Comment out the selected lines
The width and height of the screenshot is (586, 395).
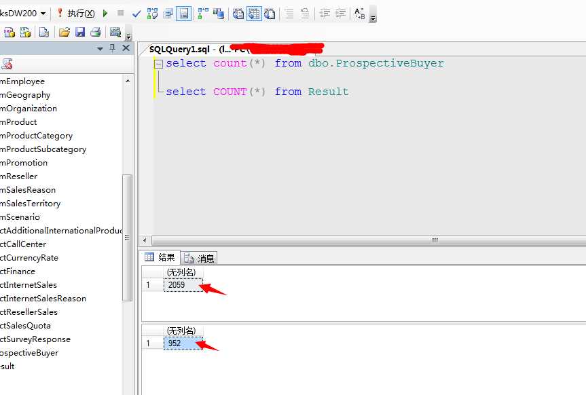tap(289, 14)
